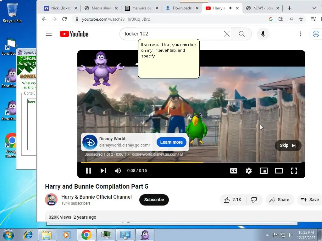The width and height of the screenshot is (322, 241).
Task: Start voice search with the microphone
Action: 263,34
